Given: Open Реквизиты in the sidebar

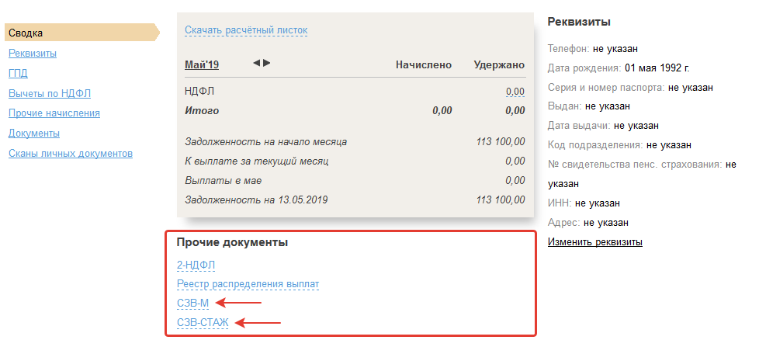Looking at the screenshot, I should (x=33, y=53).
